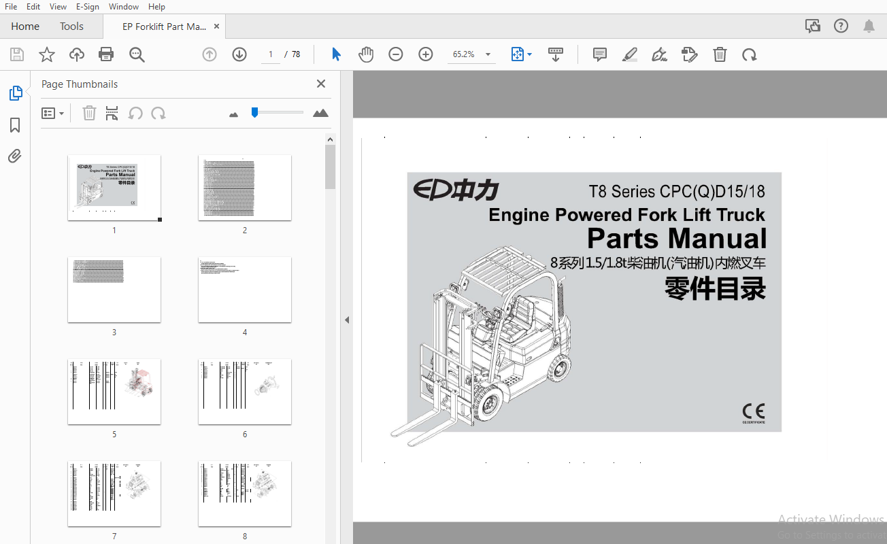Viewport: 887px width, 544px height.
Task: Open the Page Thumbnails sidebar icon
Action: [x=16, y=93]
